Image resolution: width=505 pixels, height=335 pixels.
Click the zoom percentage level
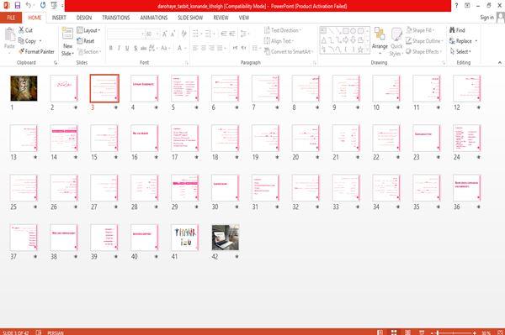click(486, 332)
